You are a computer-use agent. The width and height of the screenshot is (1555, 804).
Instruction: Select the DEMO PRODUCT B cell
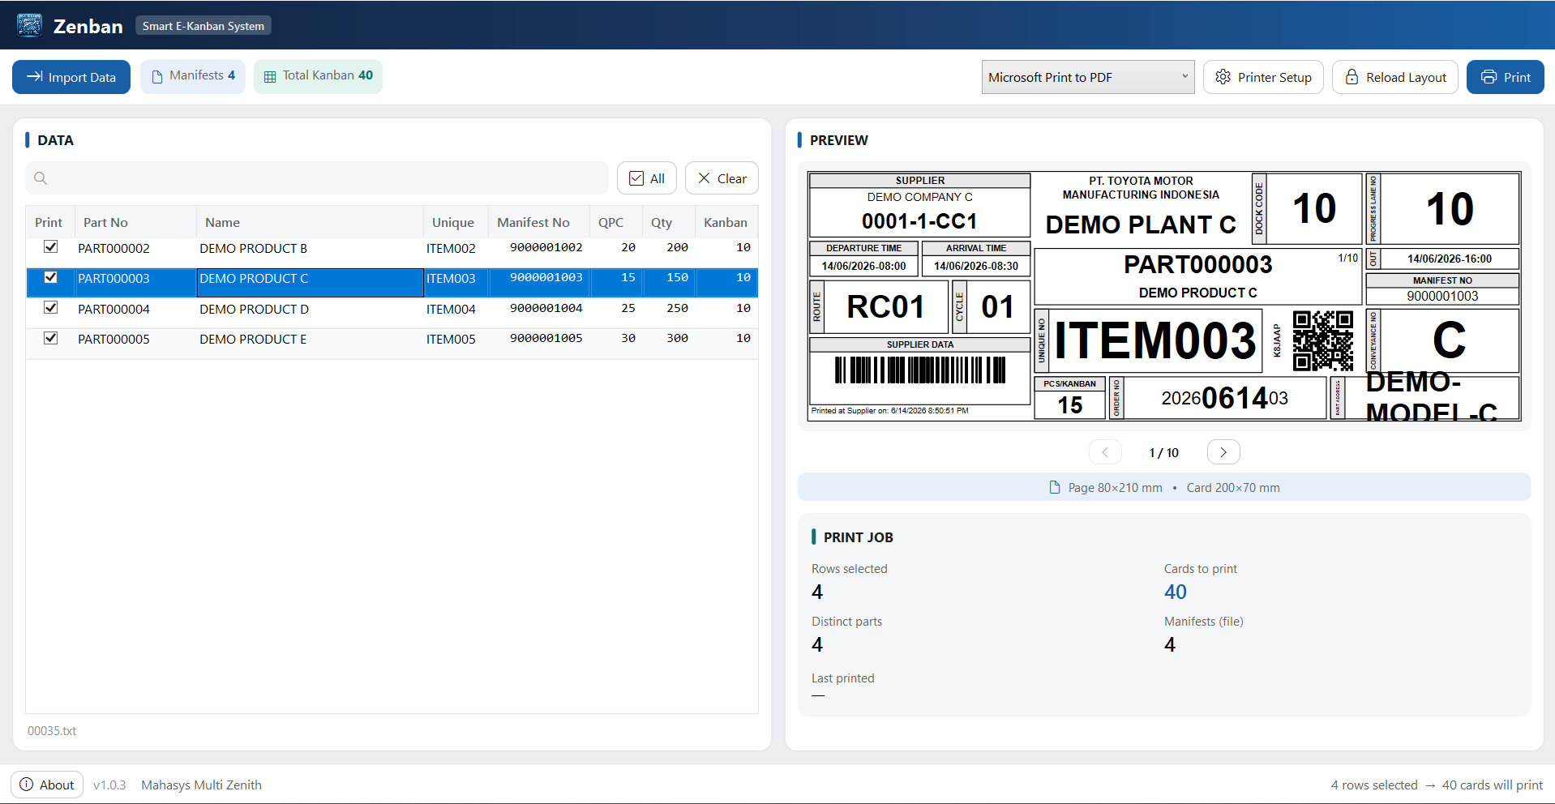click(310, 248)
